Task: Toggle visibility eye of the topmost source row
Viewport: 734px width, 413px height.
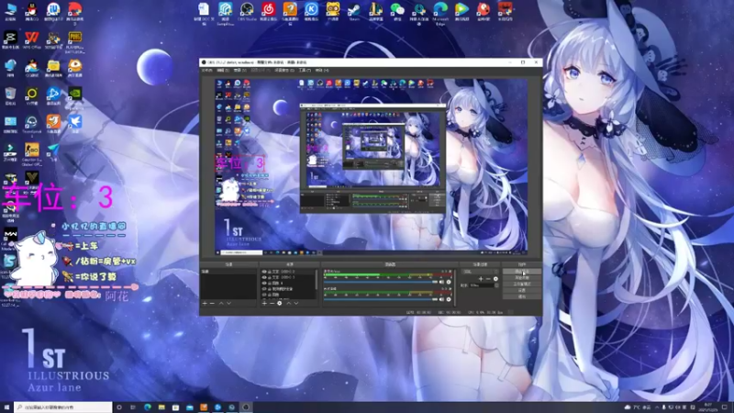Action: 264,272
